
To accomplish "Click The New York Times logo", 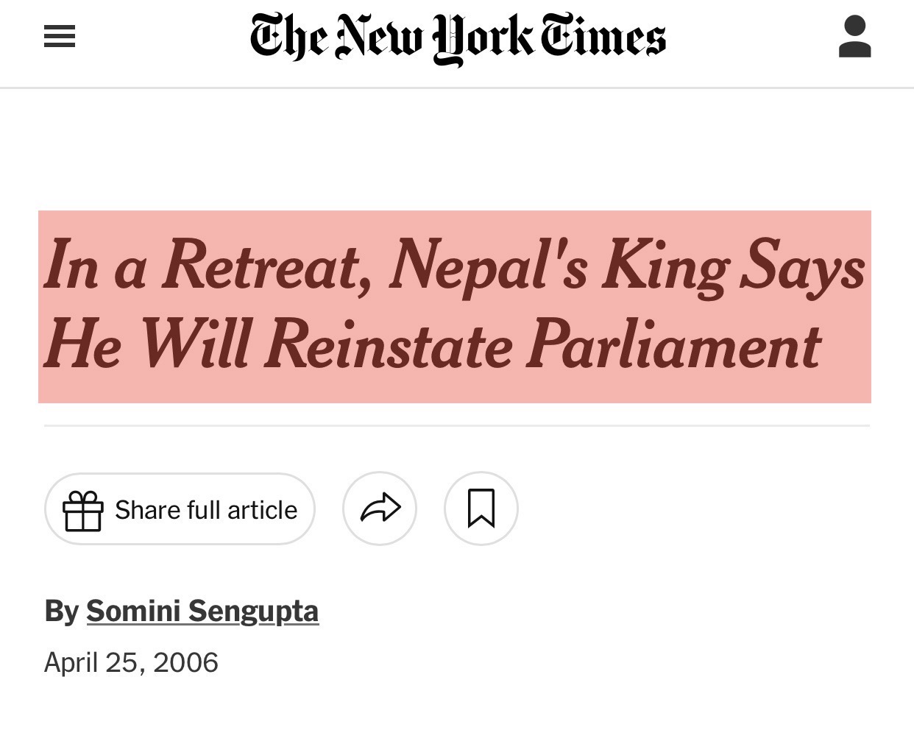I will (457, 38).
